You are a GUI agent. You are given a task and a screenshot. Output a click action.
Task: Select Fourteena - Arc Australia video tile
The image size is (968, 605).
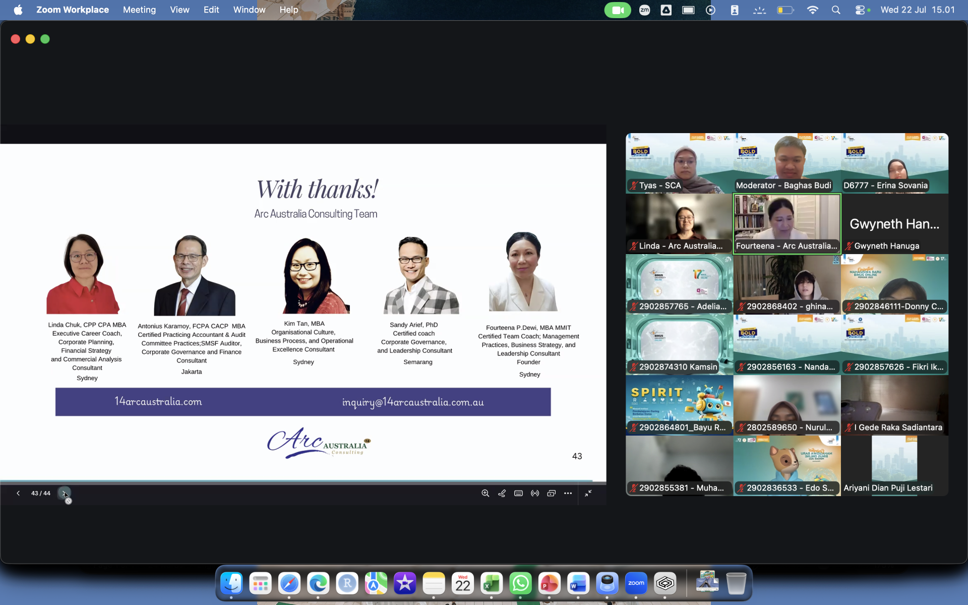coord(786,224)
